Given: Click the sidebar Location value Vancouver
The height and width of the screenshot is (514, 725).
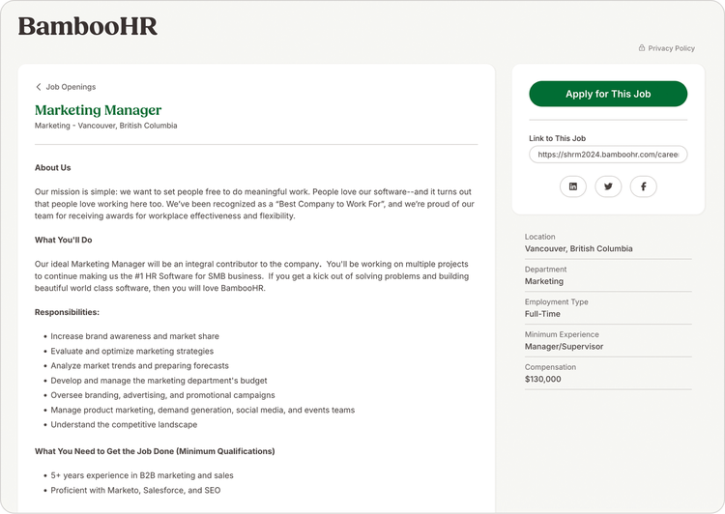Looking at the screenshot, I should click(578, 248).
